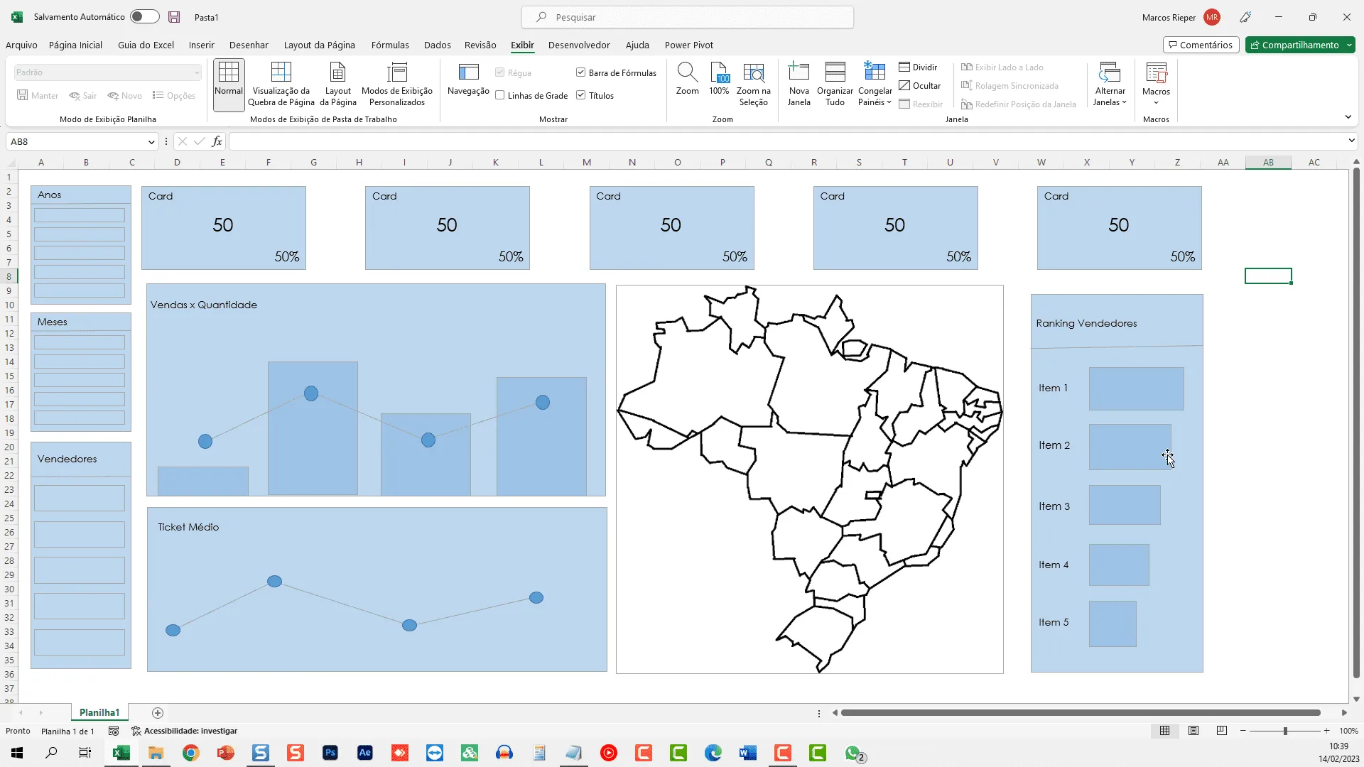Switch to Inserir tab
1364x767 pixels.
201,45
